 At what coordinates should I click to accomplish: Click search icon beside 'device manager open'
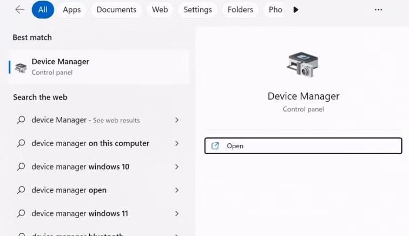pyautogui.click(x=21, y=190)
